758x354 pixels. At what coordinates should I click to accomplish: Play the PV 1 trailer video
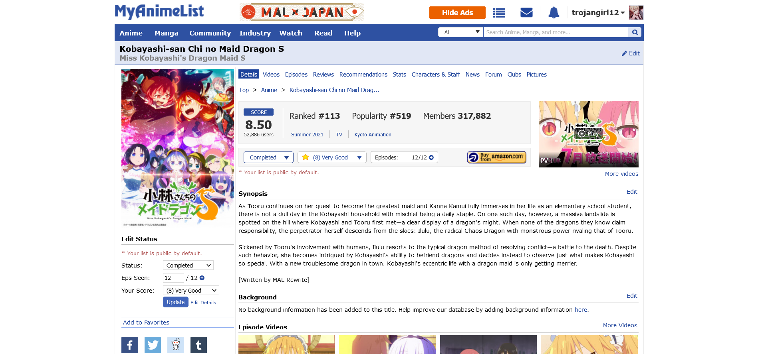[588, 134]
